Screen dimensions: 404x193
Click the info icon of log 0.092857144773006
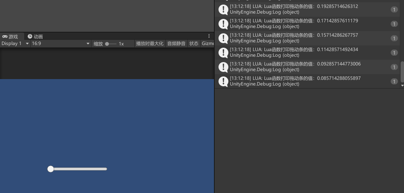tap(223, 67)
